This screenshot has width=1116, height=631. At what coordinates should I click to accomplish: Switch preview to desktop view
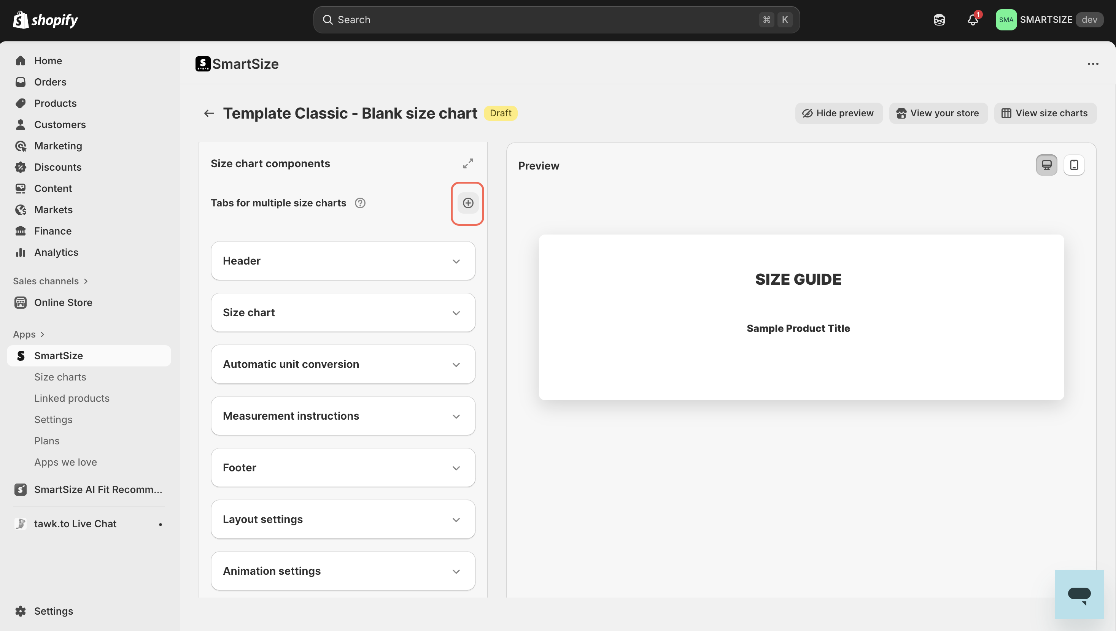pyautogui.click(x=1046, y=165)
